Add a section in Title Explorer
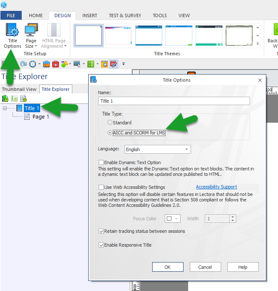Screen dimensions: 278x291 14,98
